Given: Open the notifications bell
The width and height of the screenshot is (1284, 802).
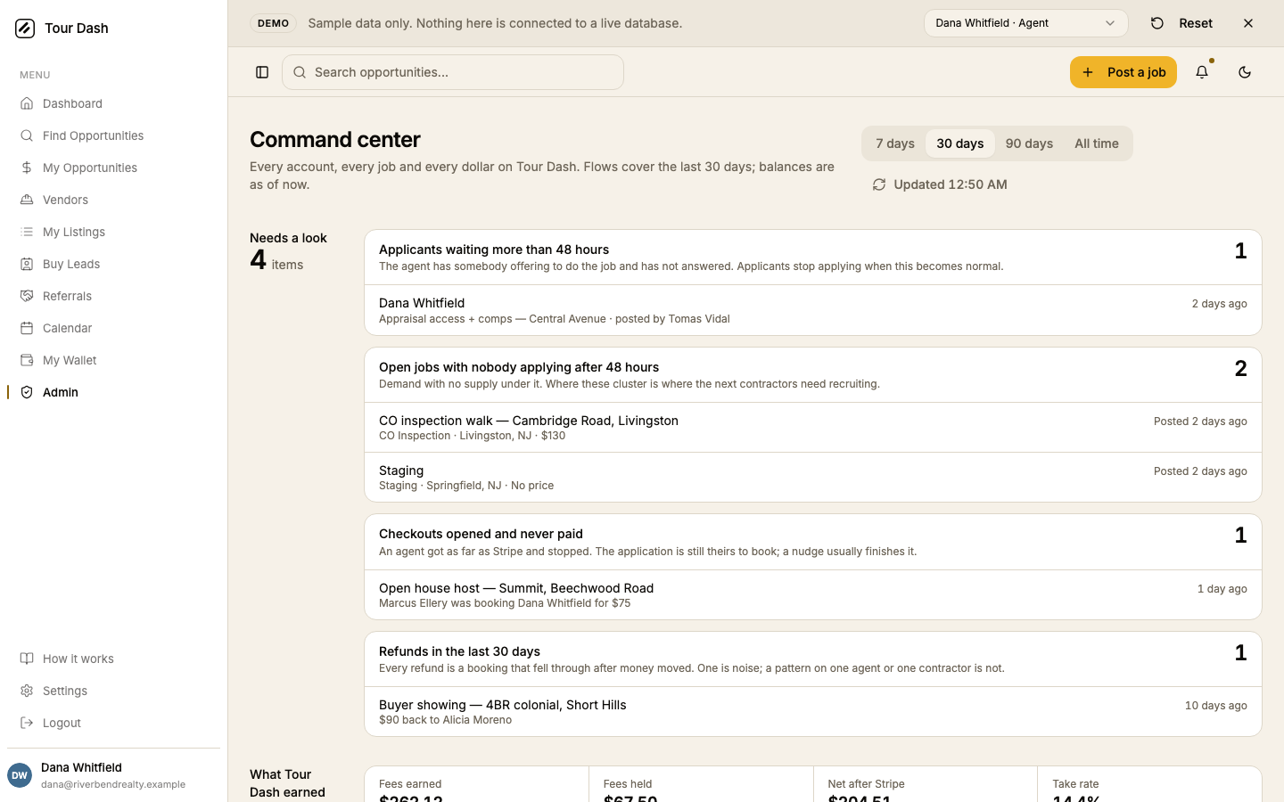Looking at the screenshot, I should click(1202, 72).
